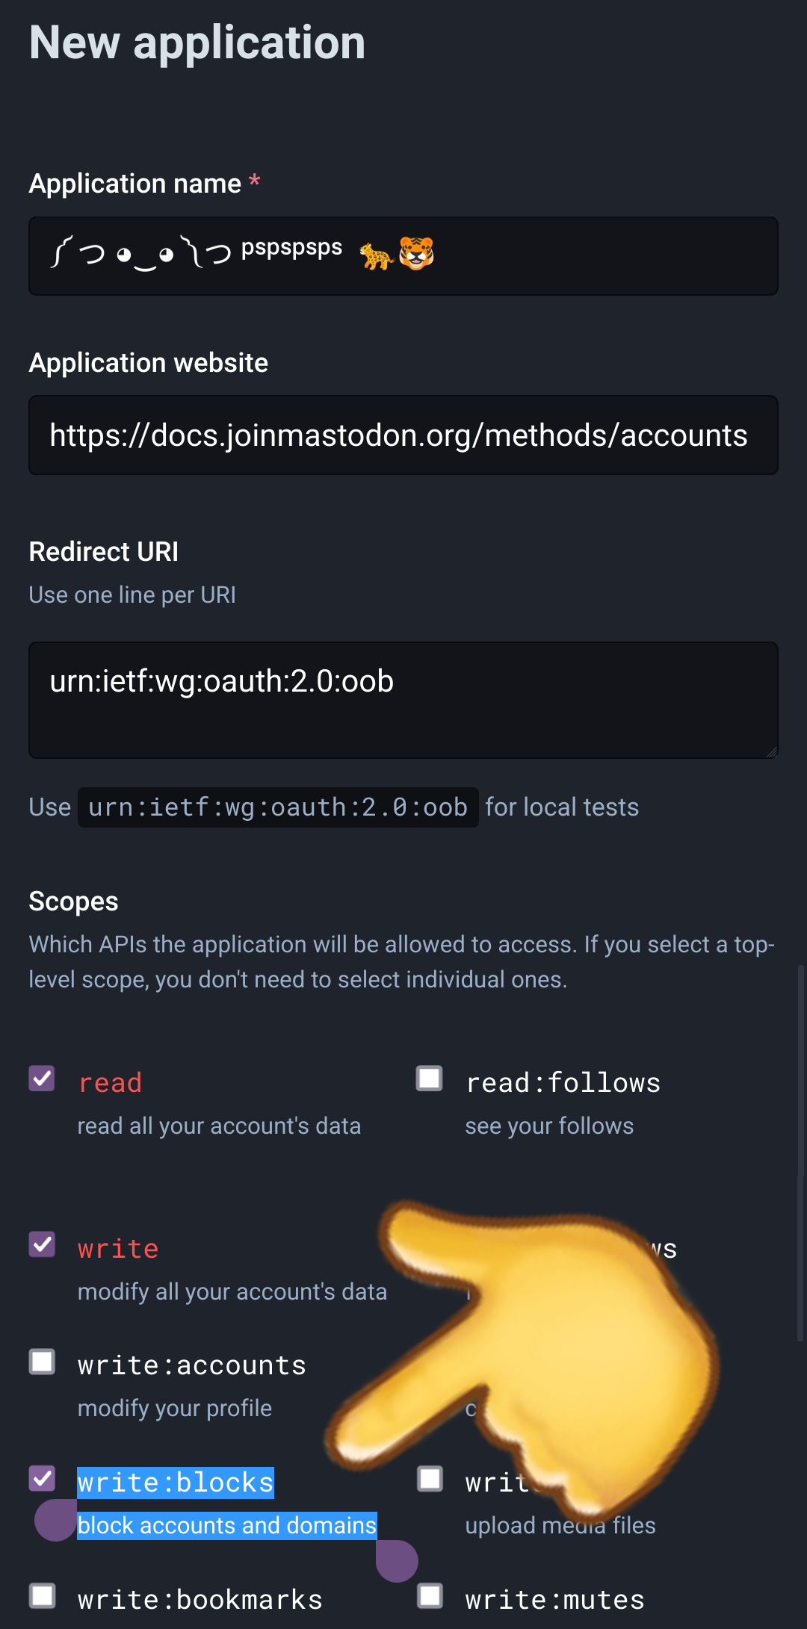Enable the write:accounts scope checkbox
This screenshot has width=807, height=1629.
(x=42, y=1362)
